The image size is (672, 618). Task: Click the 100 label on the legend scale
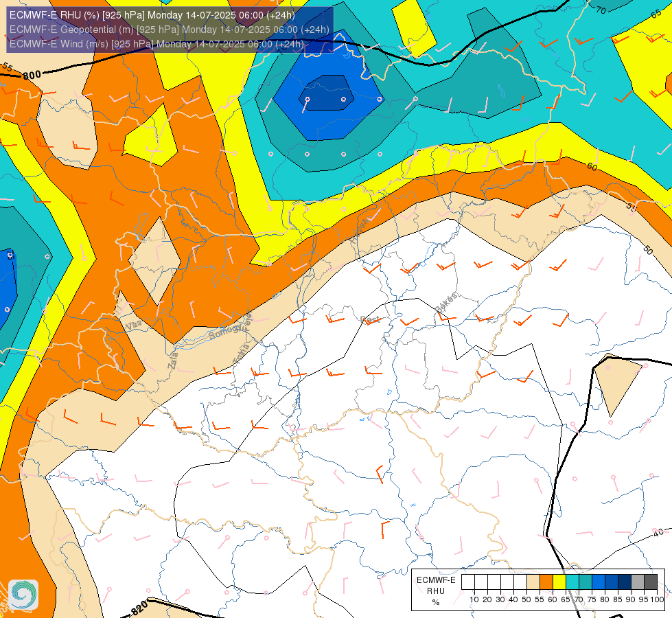click(x=657, y=599)
